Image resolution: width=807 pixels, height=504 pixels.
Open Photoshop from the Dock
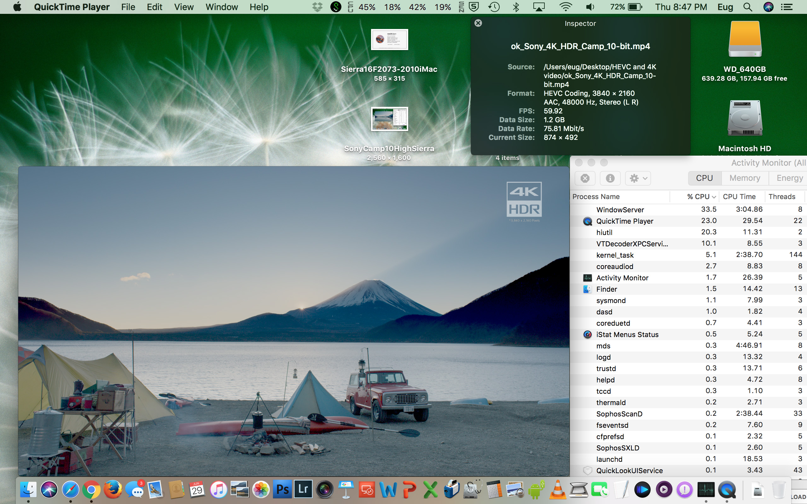click(282, 490)
